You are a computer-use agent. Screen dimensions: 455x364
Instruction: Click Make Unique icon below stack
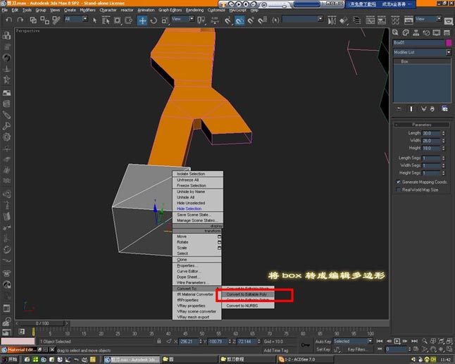point(424,108)
